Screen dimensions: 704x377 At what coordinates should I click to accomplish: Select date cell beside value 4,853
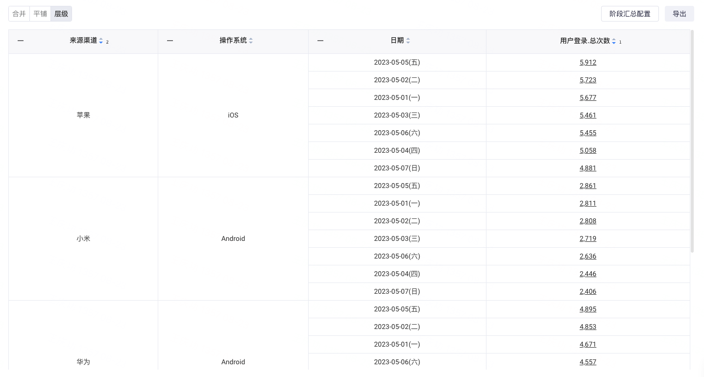click(397, 327)
